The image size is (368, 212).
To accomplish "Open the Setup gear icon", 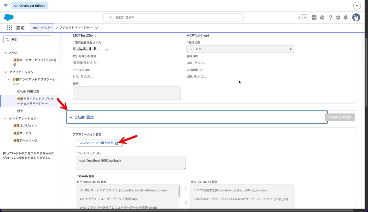I will point(338,18).
